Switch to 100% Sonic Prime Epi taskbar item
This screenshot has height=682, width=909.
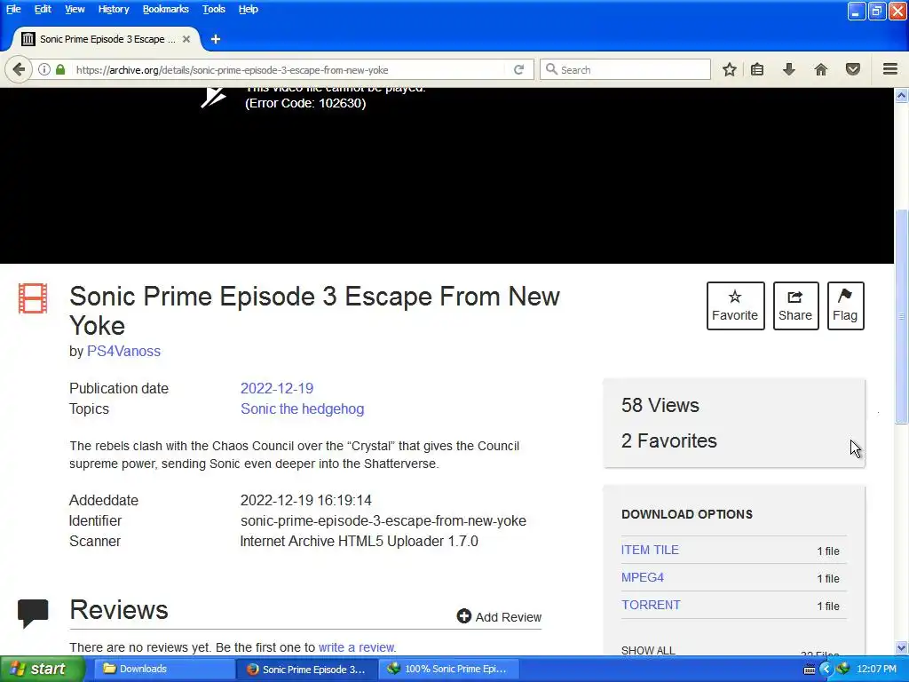click(x=448, y=670)
